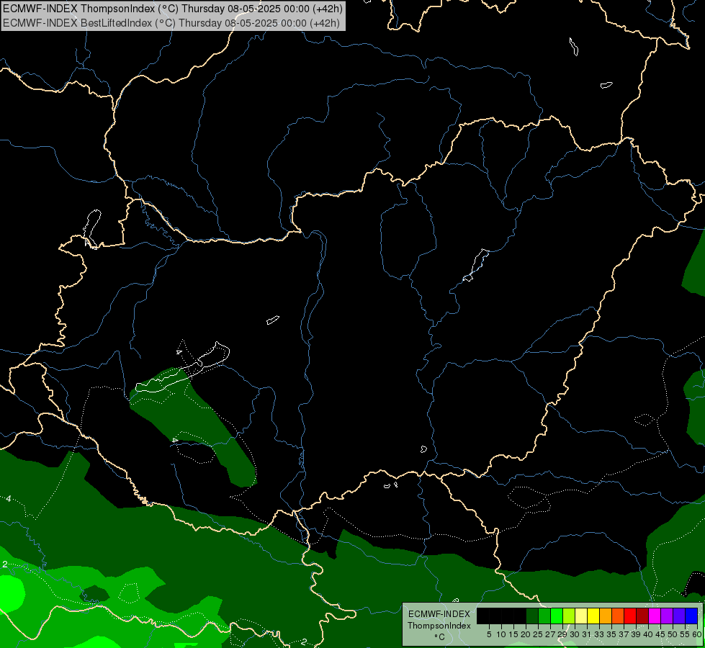Click the dark orange 35–37 legend swatch
This screenshot has width=705, height=648.
click(617, 616)
